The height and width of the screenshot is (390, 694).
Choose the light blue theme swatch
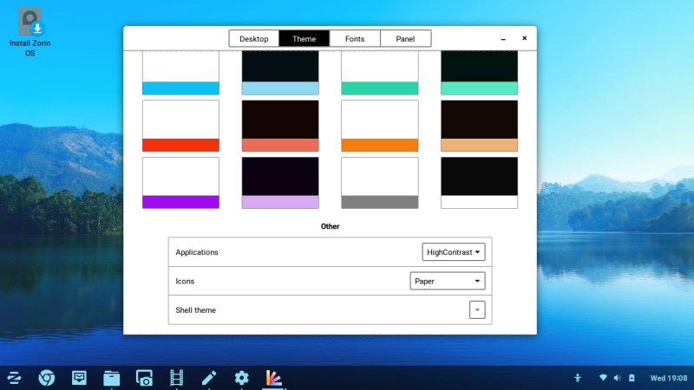pyautogui.click(x=180, y=73)
